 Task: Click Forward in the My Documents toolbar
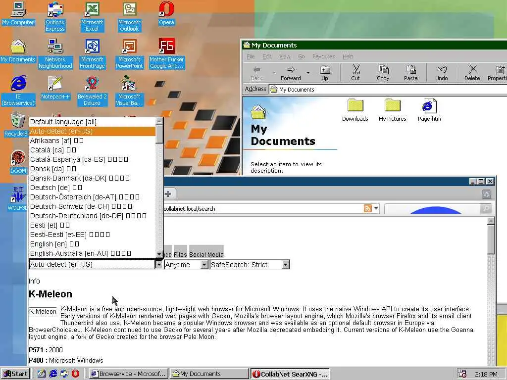[x=291, y=73]
